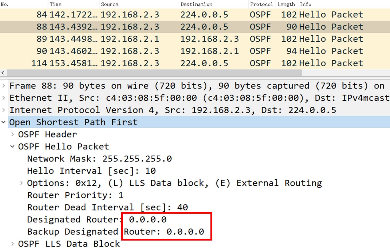Image resolution: width=390 pixels, height=250 pixels.
Task: Select packet 89 from 192.168.2.1
Action: pyautogui.click(x=172, y=39)
